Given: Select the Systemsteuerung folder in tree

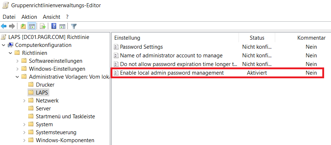Looking at the screenshot, I should coord(56,132).
